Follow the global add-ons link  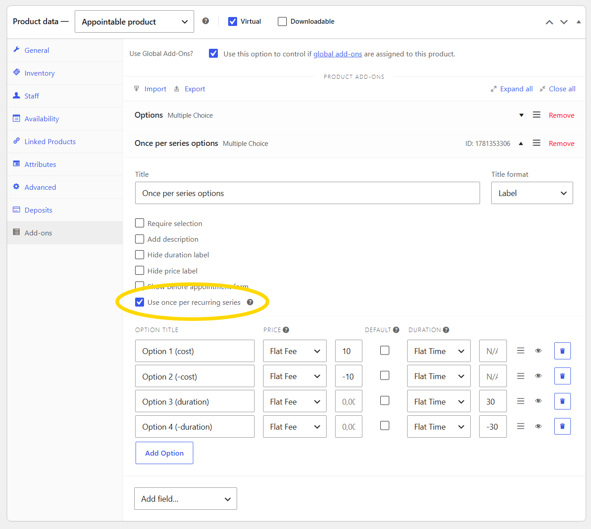(x=337, y=54)
